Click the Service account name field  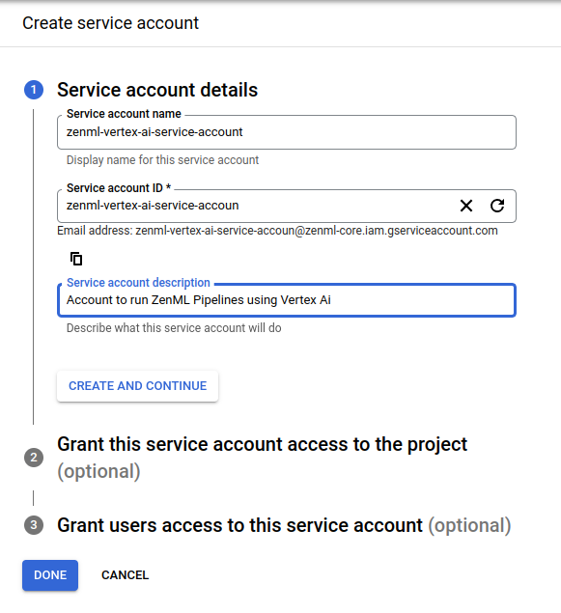(287, 132)
